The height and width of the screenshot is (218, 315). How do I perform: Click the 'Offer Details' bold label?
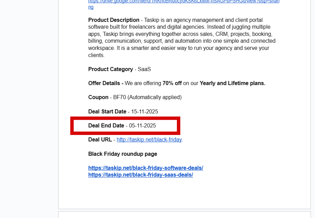click(106, 83)
